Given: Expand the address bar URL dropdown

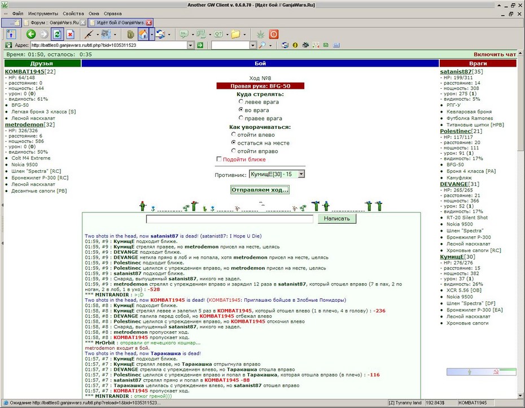Looking at the screenshot, I should (190, 45).
